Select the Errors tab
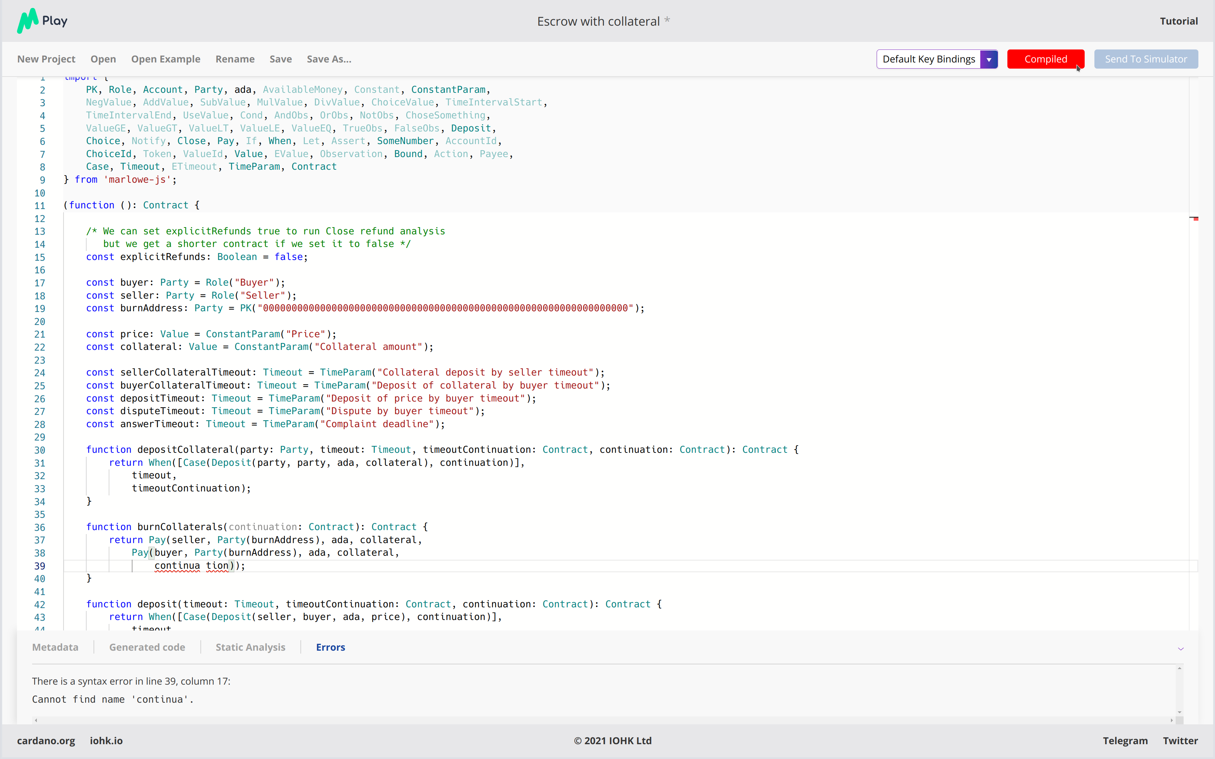This screenshot has height=759, width=1215. [x=330, y=647]
